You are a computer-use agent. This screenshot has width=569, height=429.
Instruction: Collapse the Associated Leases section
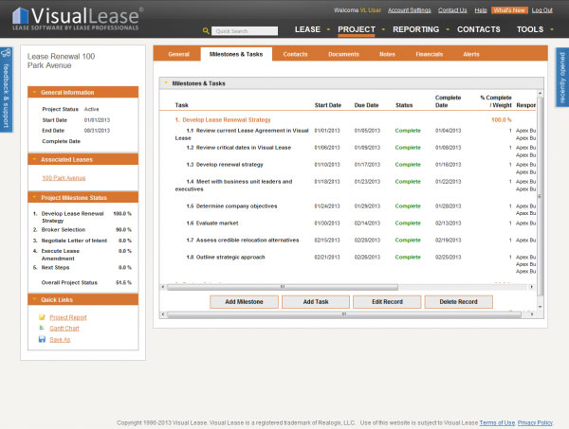[x=34, y=159]
